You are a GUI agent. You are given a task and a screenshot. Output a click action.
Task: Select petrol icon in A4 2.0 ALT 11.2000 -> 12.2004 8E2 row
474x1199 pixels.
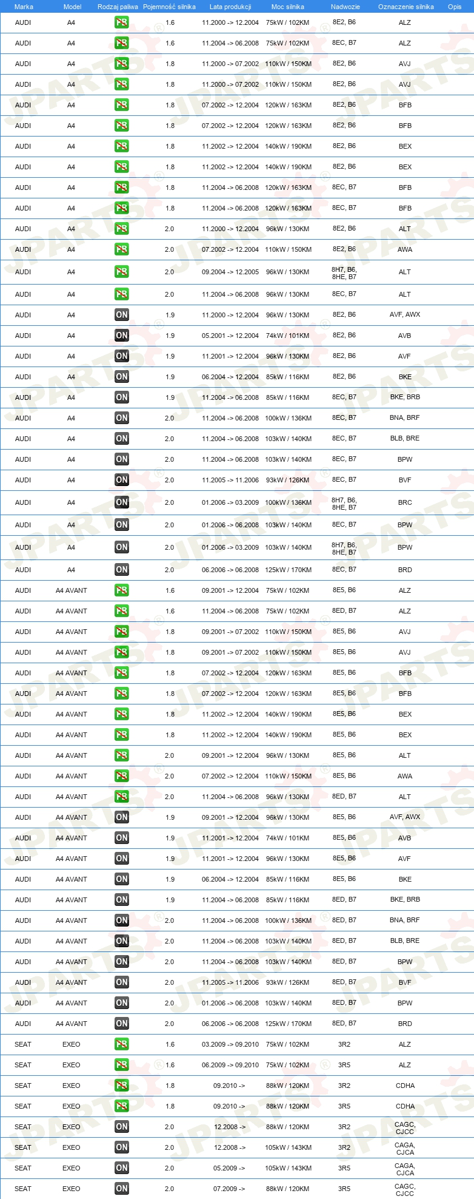[x=122, y=229]
